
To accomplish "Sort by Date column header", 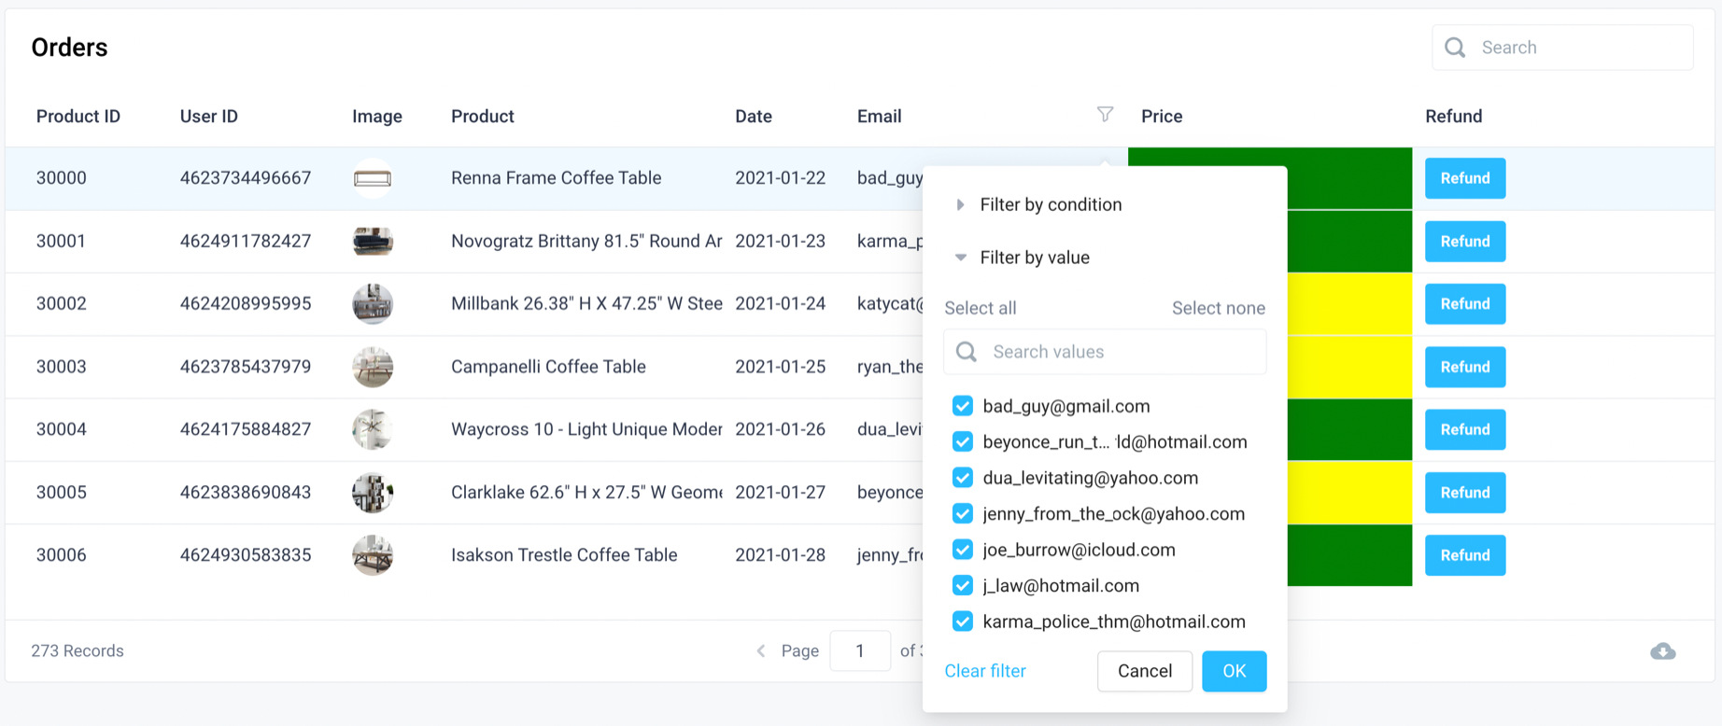I will [x=754, y=117].
